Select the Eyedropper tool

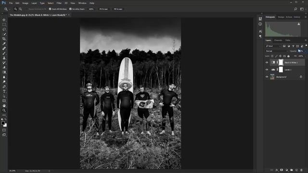pyautogui.click(x=4, y=44)
